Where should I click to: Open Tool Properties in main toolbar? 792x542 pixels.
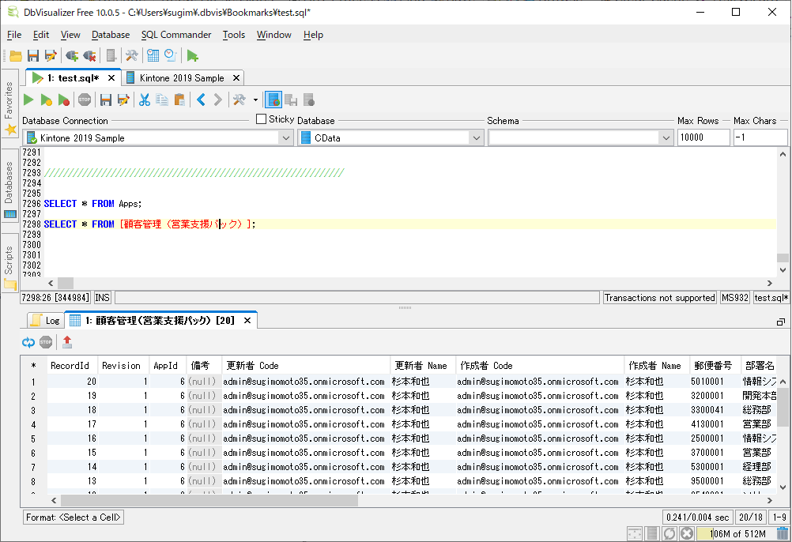(132, 55)
